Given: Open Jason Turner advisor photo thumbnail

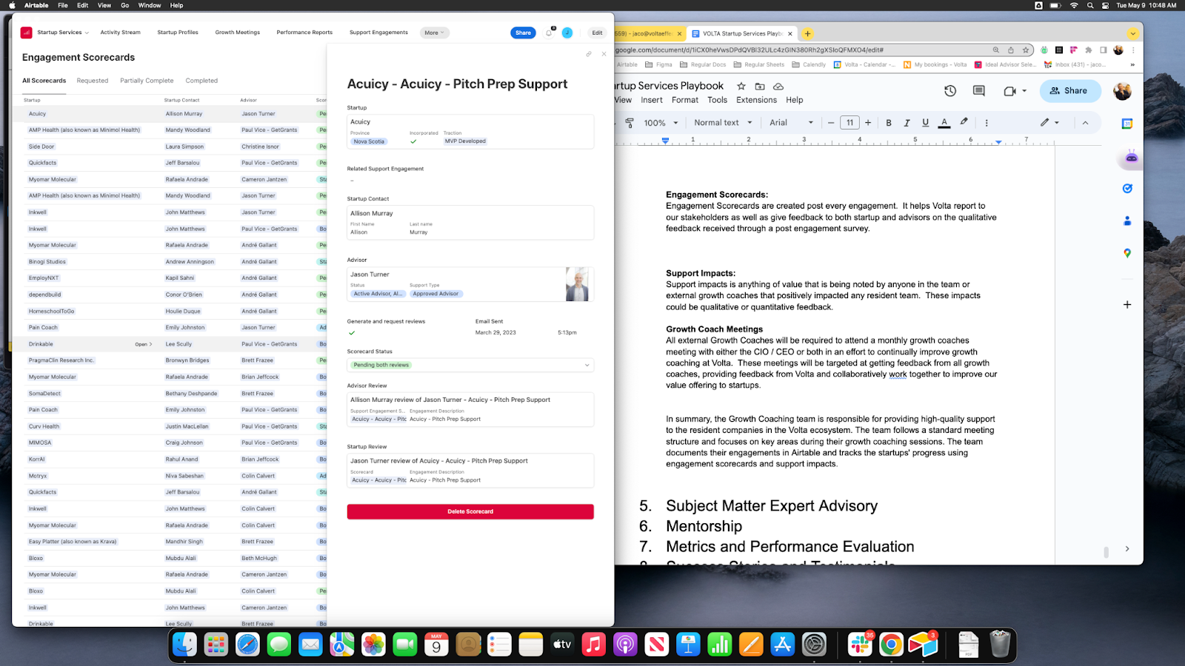Looking at the screenshot, I should pyautogui.click(x=577, y=284).
